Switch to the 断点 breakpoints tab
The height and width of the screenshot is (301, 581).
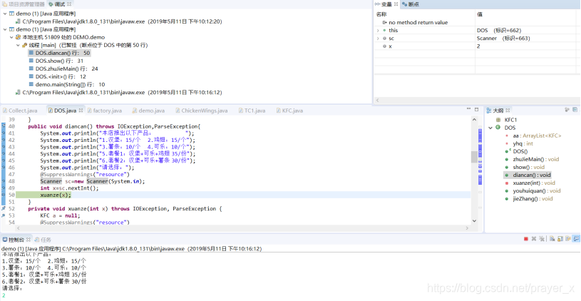pos(410,4)
